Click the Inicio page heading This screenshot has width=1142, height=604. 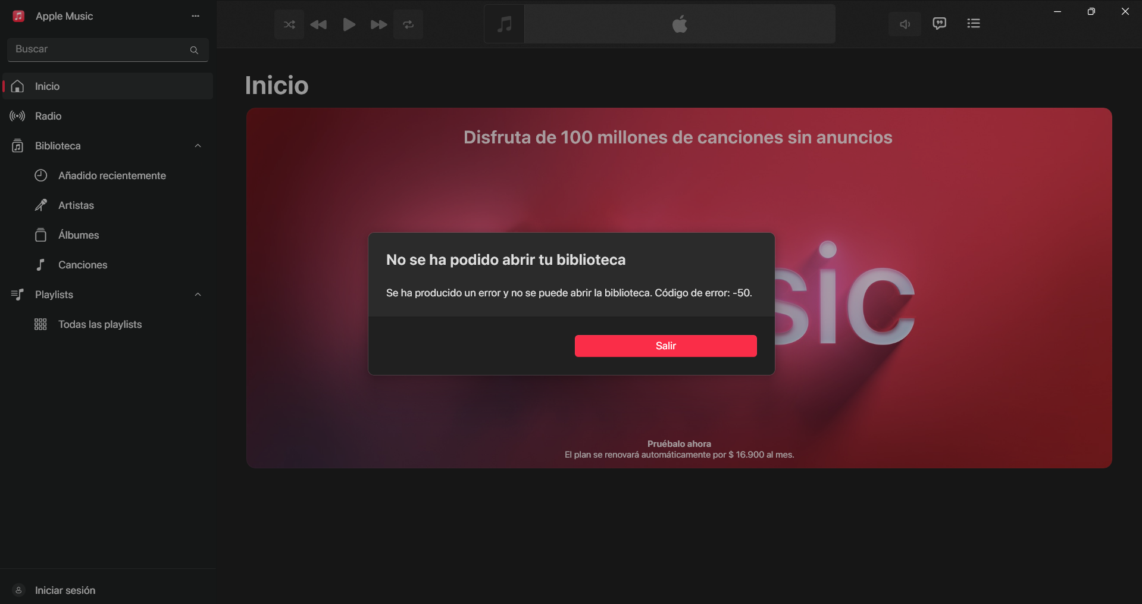click(277, 86)
